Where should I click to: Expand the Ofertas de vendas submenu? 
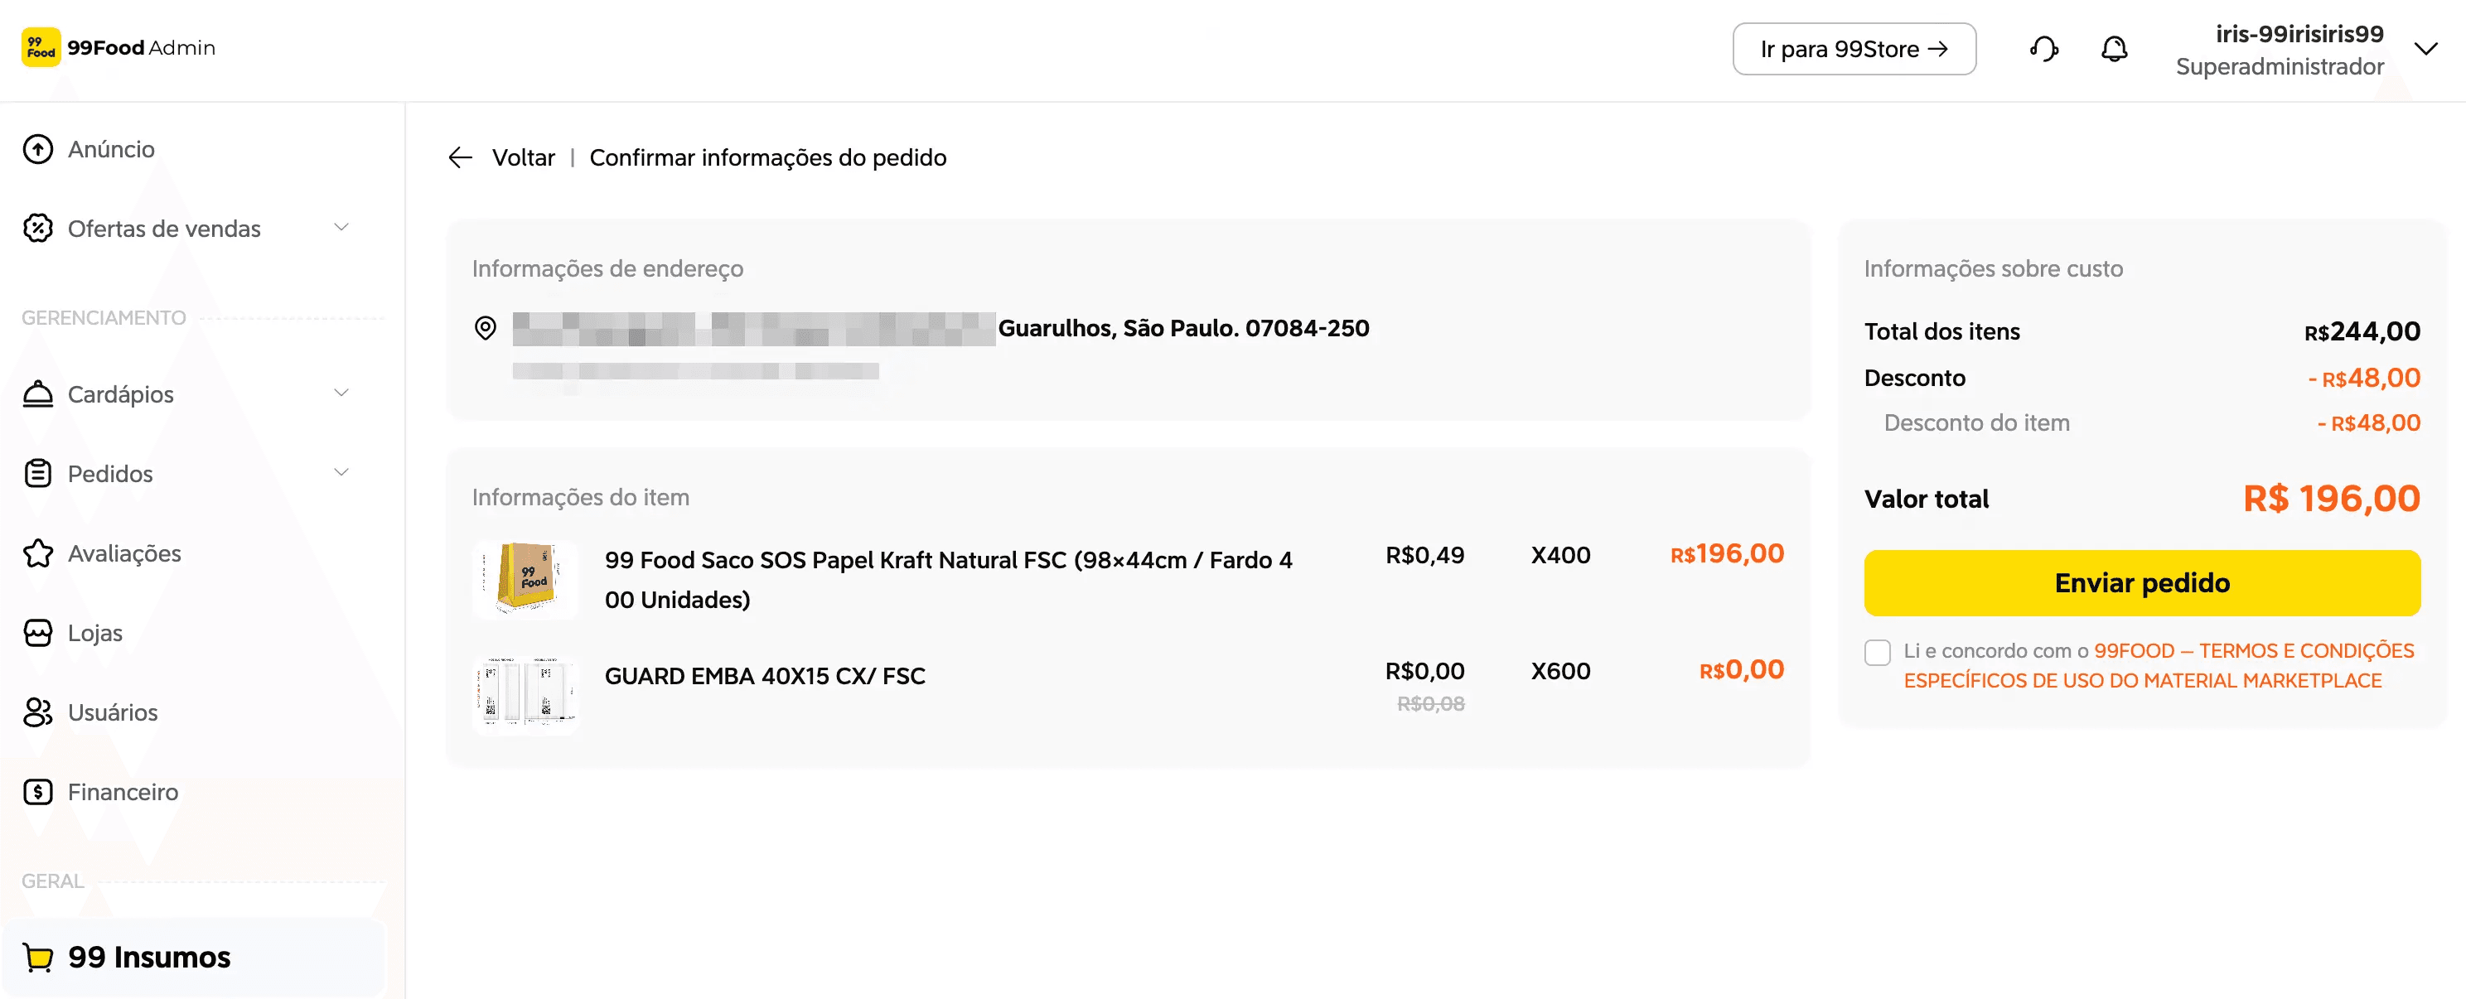(341, 228)
